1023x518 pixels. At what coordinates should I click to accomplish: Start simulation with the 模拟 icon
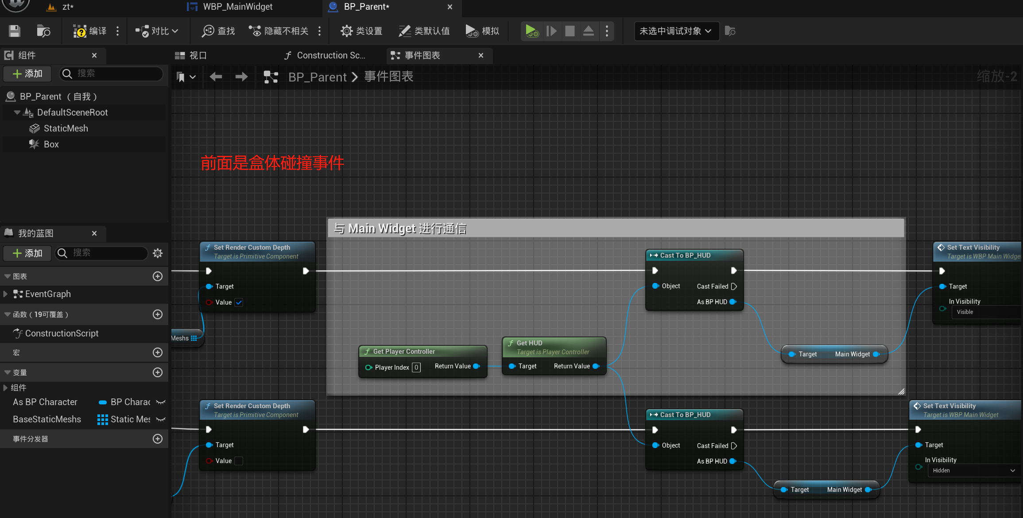482,31
